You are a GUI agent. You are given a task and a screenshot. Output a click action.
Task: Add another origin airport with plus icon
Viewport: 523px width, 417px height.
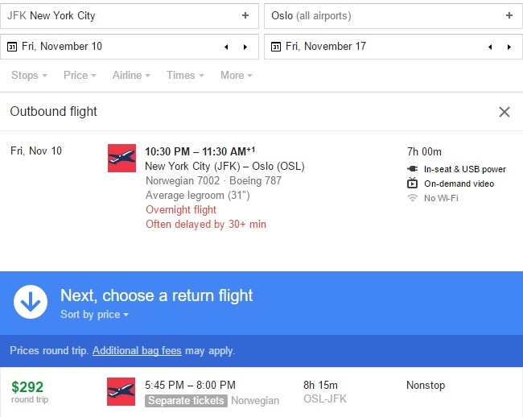click(245, 15)
